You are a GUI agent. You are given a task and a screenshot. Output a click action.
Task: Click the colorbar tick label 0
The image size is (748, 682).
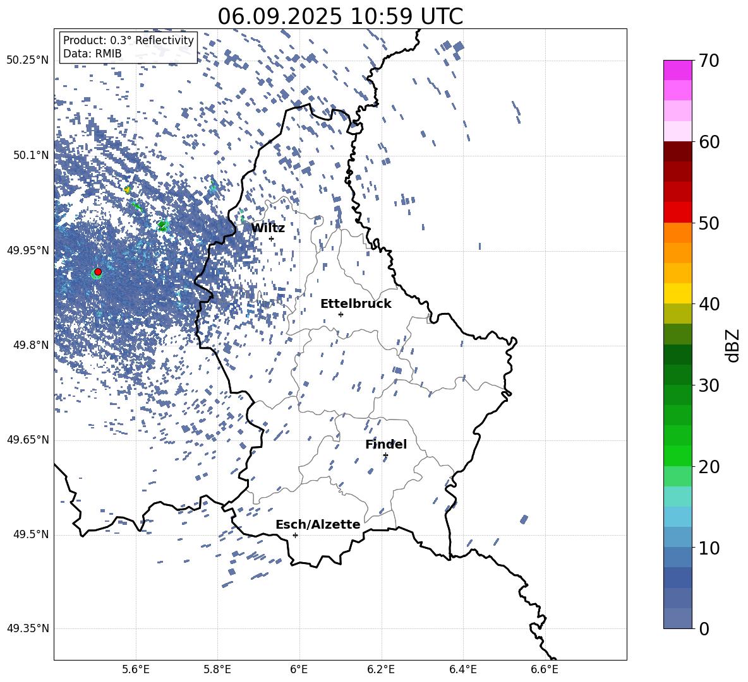[704, 629]
